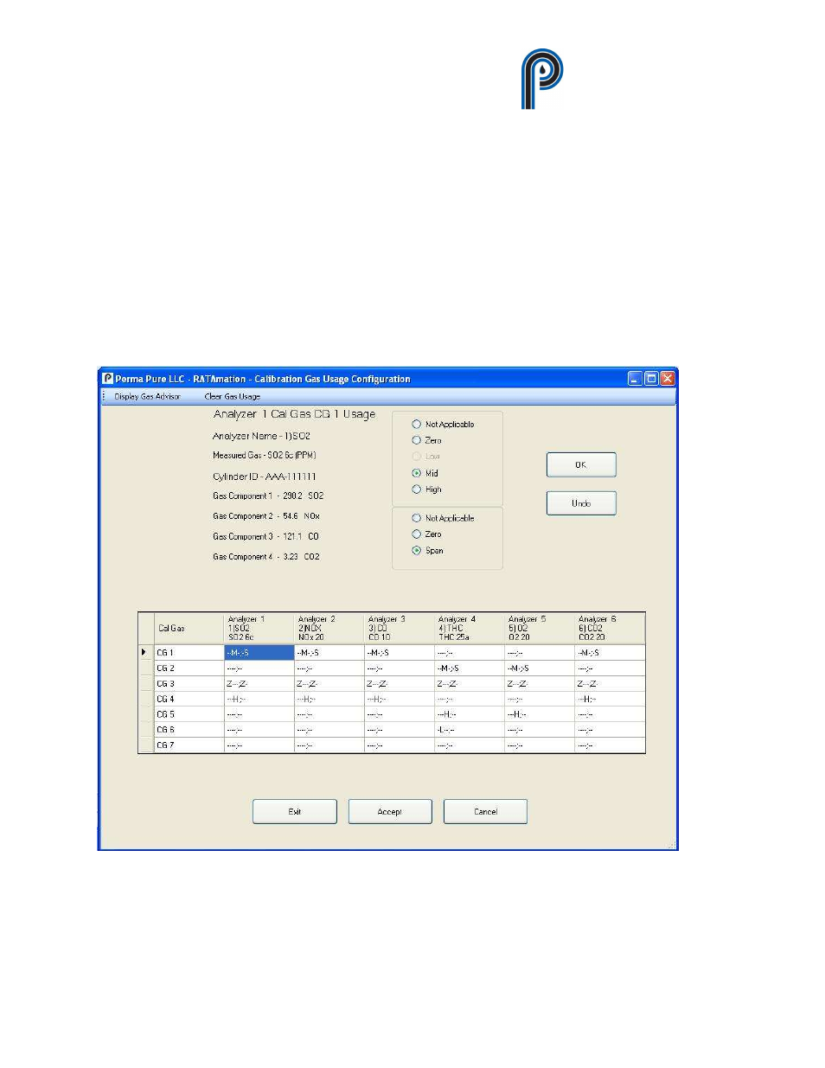Click CG 5 cell under Analyzer 4
Screen dimensions: 825x1068
click(x=470, y=714)
